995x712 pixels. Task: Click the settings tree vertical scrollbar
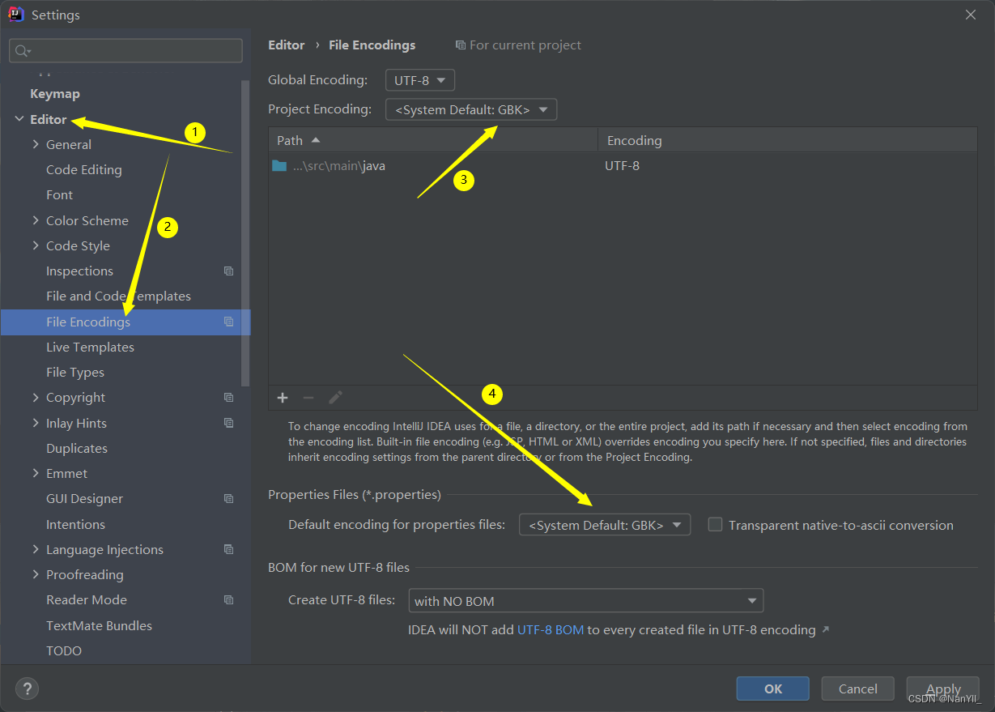coord(246,233)
